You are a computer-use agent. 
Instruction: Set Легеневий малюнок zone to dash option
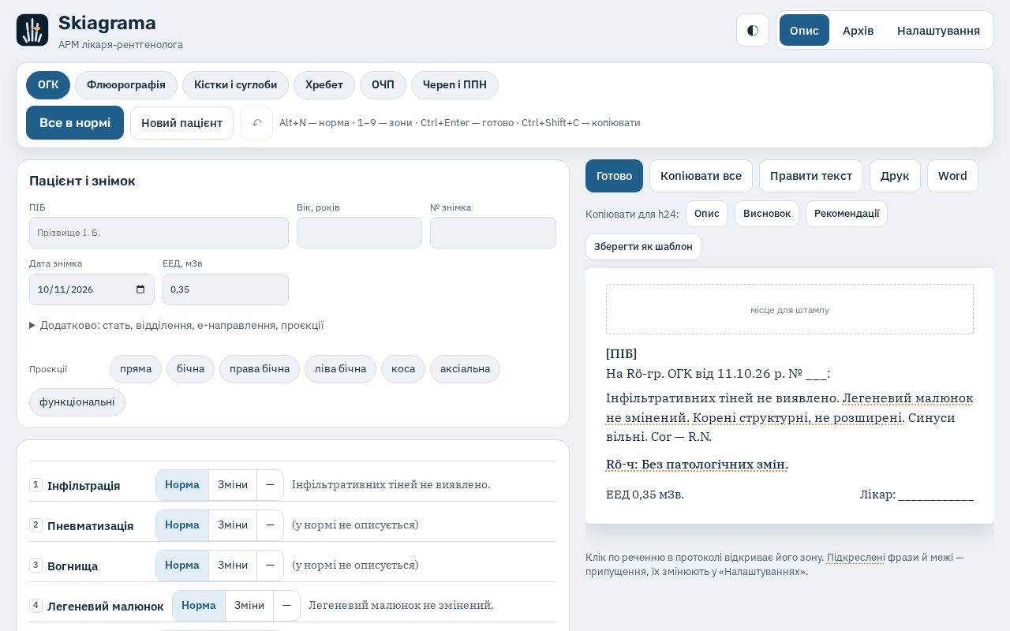click(x=286, y=605)
